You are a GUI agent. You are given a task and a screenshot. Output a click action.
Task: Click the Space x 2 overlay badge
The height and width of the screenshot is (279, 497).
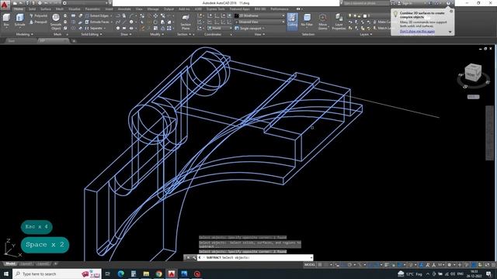click(x=45, y=245)
